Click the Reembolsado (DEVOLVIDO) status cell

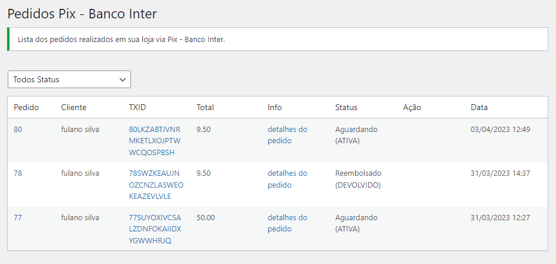click(358, 179)
